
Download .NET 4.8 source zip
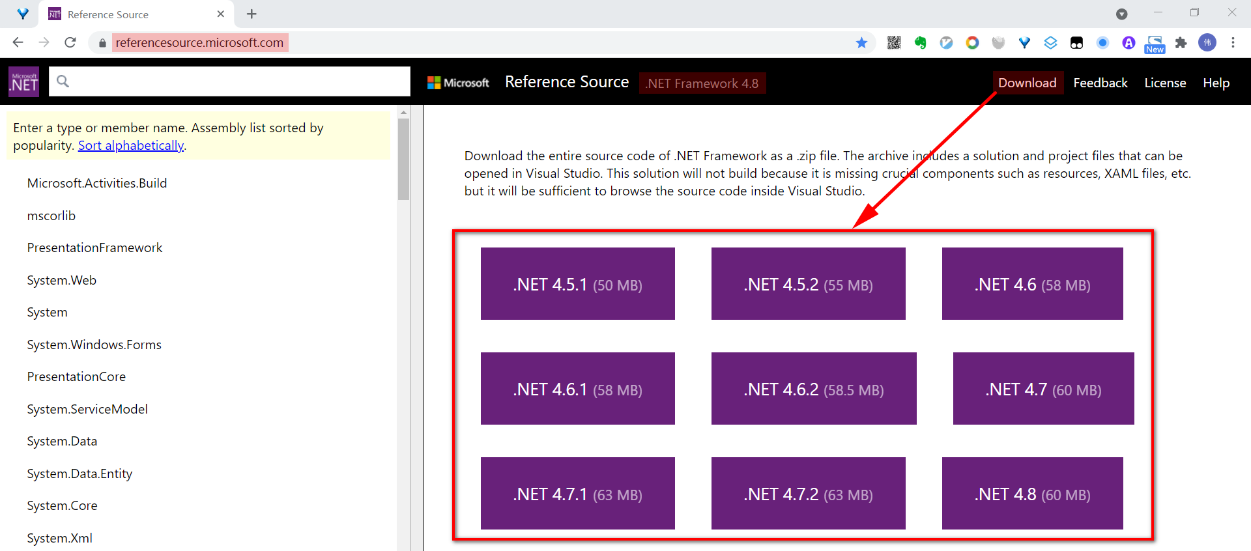[x=1033, y=493]
